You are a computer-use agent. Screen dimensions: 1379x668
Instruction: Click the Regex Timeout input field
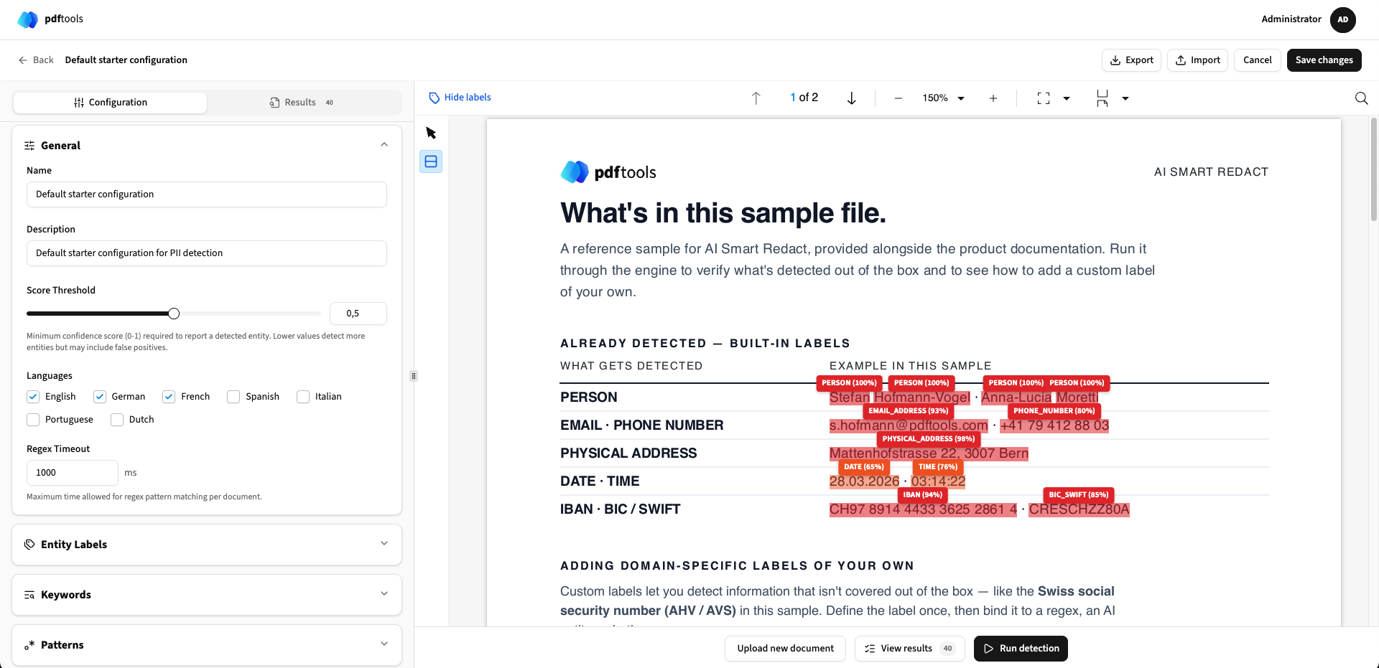pyautogui.click(x=73, y=473)
